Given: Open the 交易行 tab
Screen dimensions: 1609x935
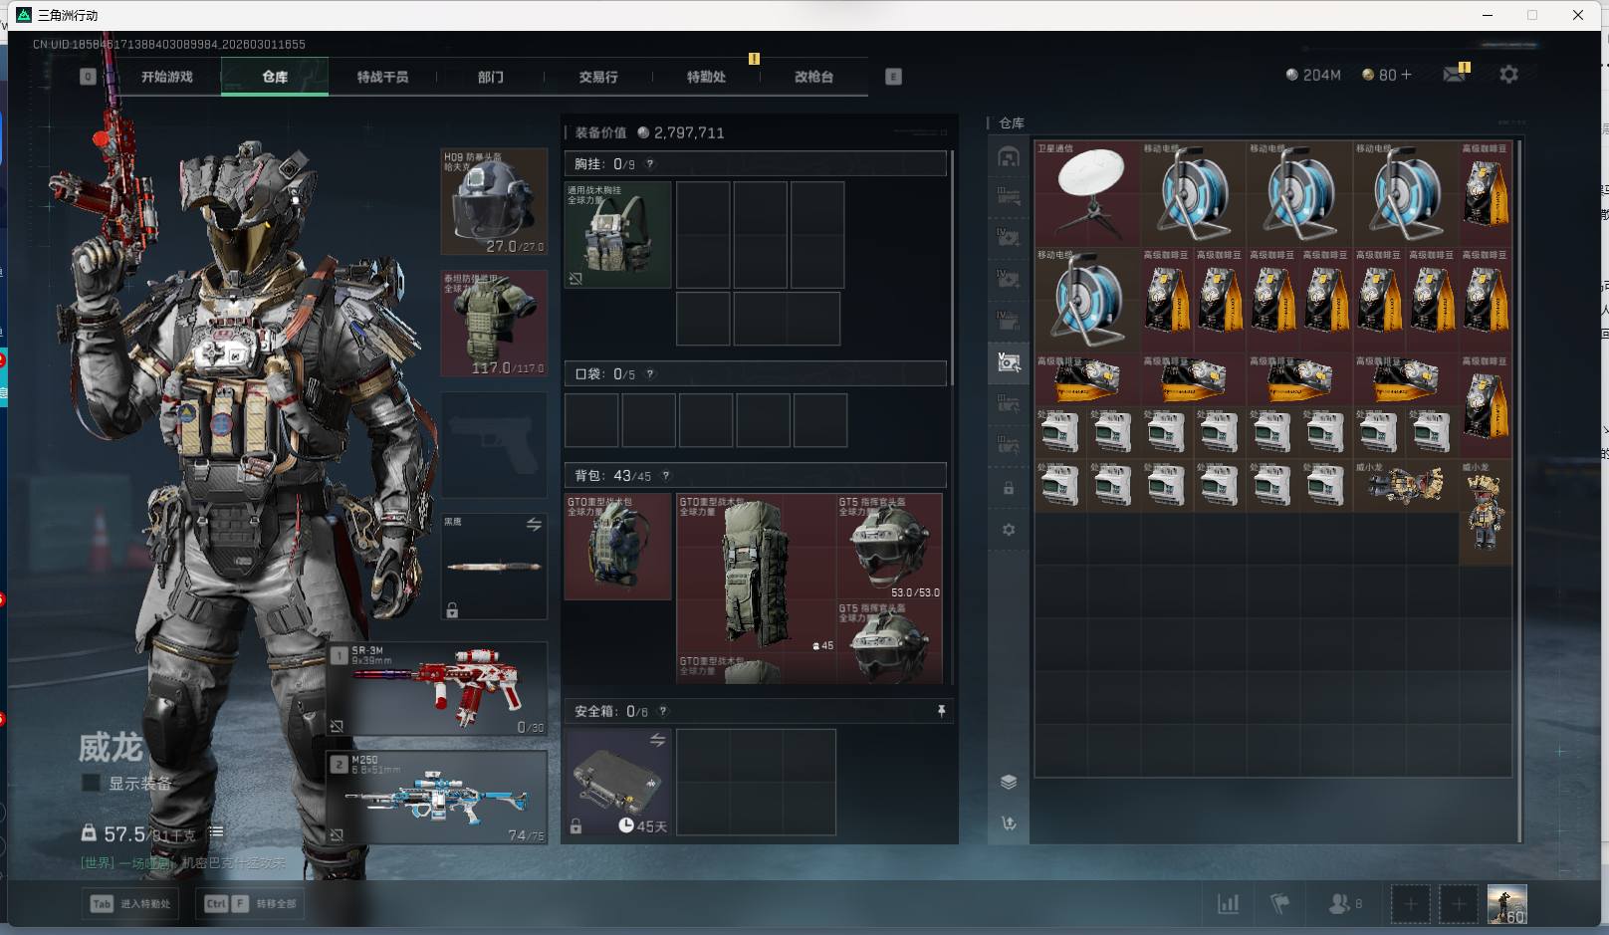Looking at the screenshot, I should point(598,77).
